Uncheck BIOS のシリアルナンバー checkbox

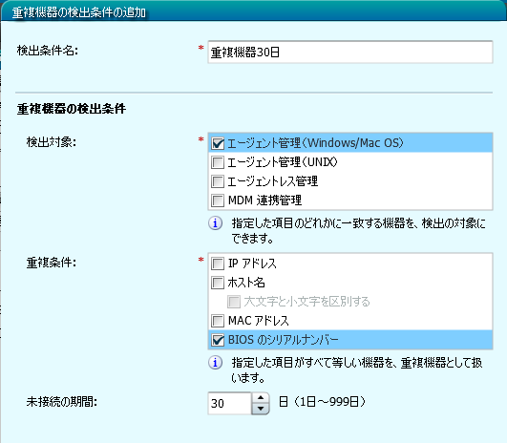(x=218, y=340)
